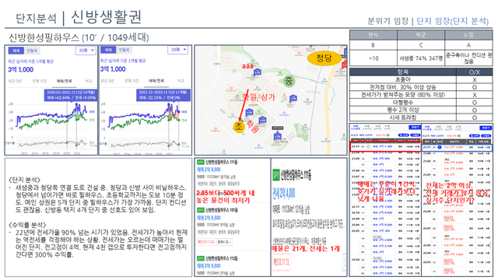Click the 평수 2개 이상 checklist row
498x280 pixels.
point(421,110)
